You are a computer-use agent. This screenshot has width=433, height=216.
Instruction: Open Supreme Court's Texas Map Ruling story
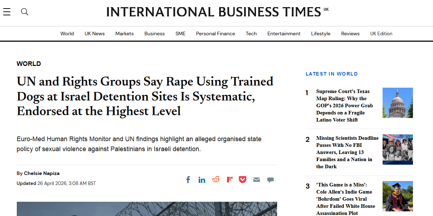[345, 106]
